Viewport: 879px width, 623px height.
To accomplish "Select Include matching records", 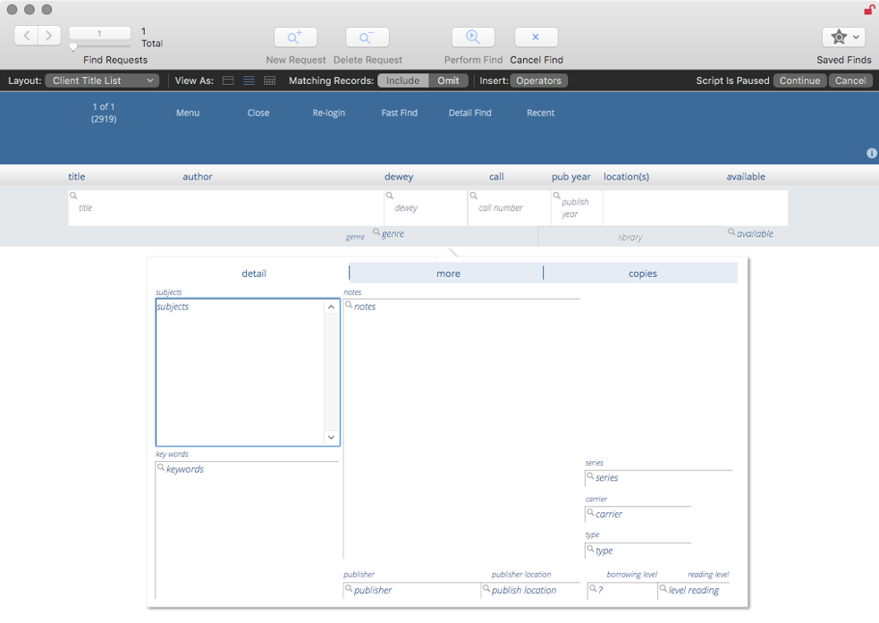I will [402, 80].
